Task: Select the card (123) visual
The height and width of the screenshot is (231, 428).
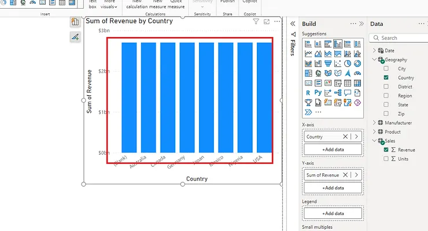Action: point(308,83)
